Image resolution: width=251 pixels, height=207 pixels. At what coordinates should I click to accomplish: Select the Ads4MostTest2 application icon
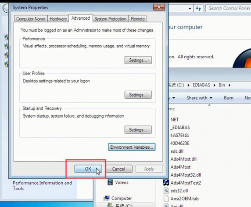click(x=166, y=183)
